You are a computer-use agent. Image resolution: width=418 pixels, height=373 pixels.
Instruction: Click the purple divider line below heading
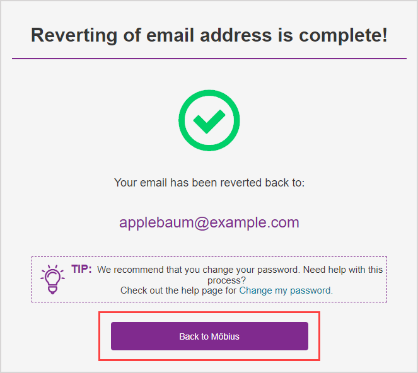209,59
